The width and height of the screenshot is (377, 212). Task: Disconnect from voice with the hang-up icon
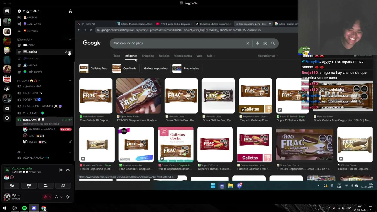tap(68, 170)
